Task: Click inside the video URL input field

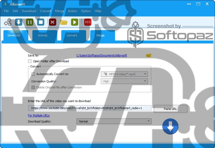Action: click(90, 108)
